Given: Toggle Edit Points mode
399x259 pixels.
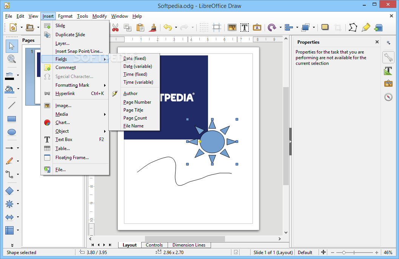Looking at the screenshot, I should point(353,28).
